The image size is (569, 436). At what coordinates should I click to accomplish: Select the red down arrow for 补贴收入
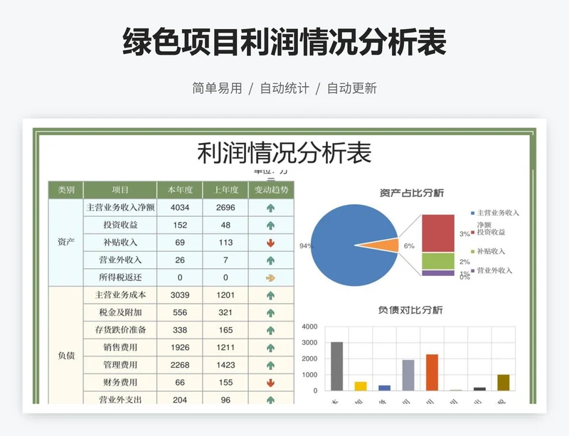pyautogui.click(x=271, y=243)
